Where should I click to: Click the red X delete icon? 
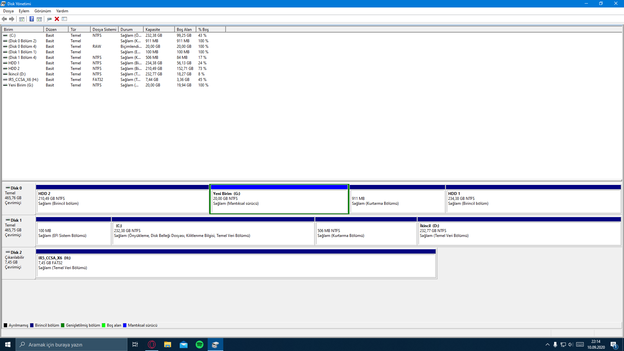click(x=57, y=19)
